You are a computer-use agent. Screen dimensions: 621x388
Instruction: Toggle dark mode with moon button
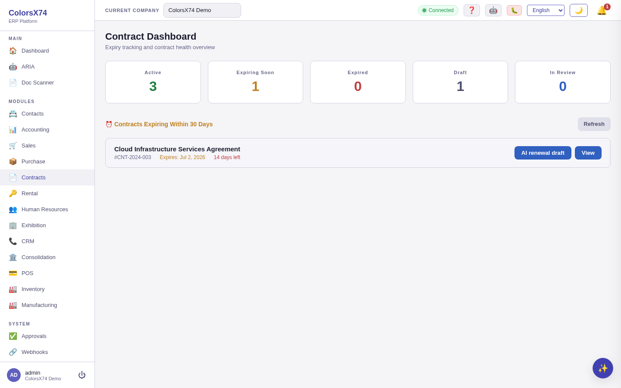tap(579, 10)
